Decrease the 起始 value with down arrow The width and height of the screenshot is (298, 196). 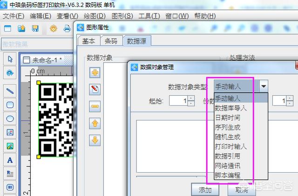pyautogui.click(x=191, y=103)
